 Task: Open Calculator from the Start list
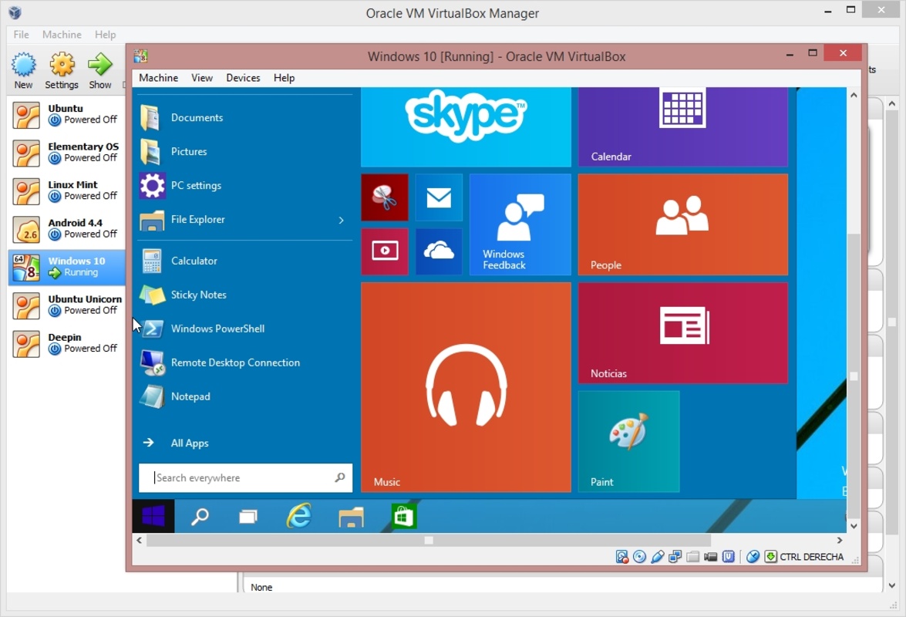194,261
